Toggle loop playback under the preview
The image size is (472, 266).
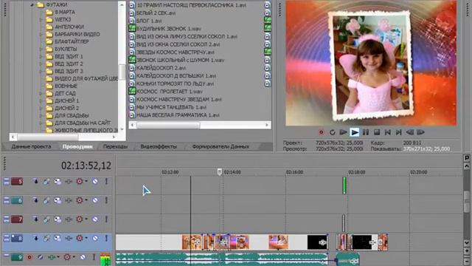click(333, 132)
